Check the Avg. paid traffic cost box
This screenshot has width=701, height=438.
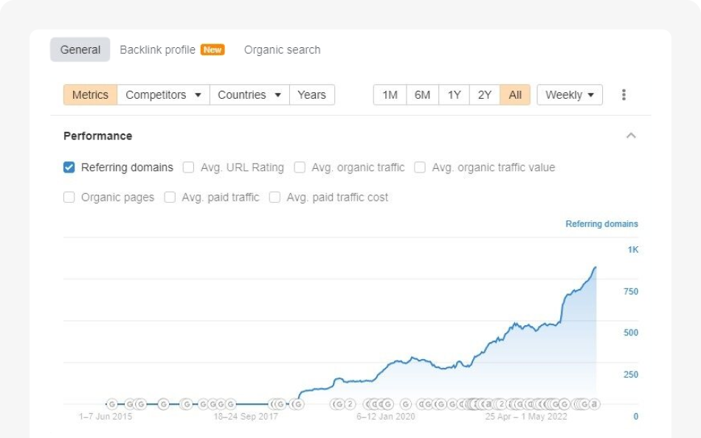click(274, 197)
